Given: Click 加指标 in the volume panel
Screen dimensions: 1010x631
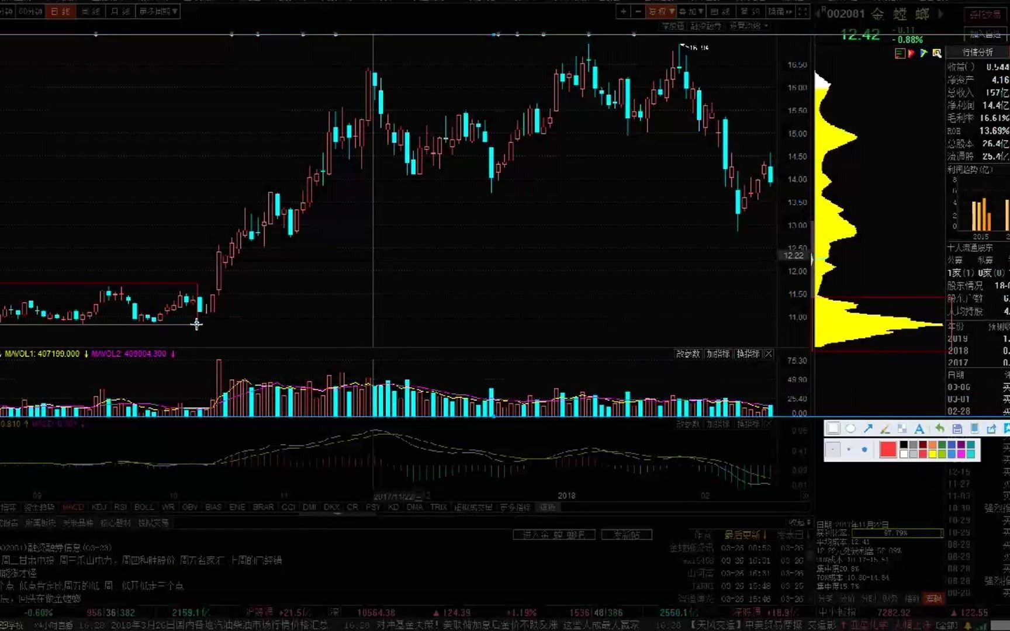Looking at the screenshot, I should tap(718, 354).
